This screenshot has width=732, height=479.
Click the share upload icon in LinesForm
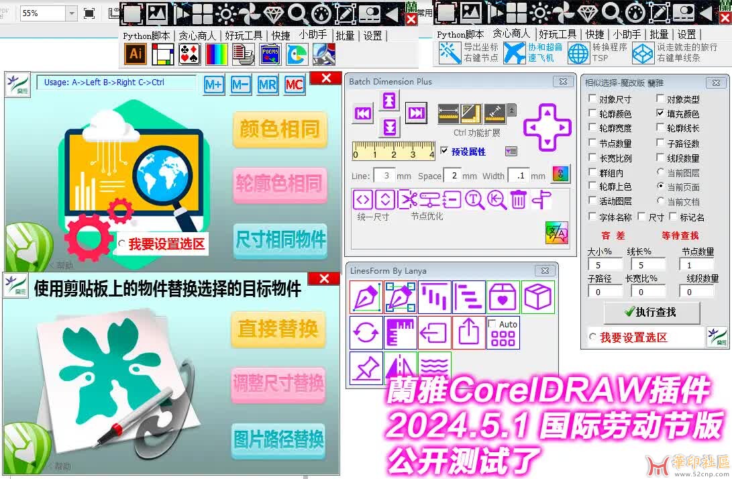(x=469, y=332)
